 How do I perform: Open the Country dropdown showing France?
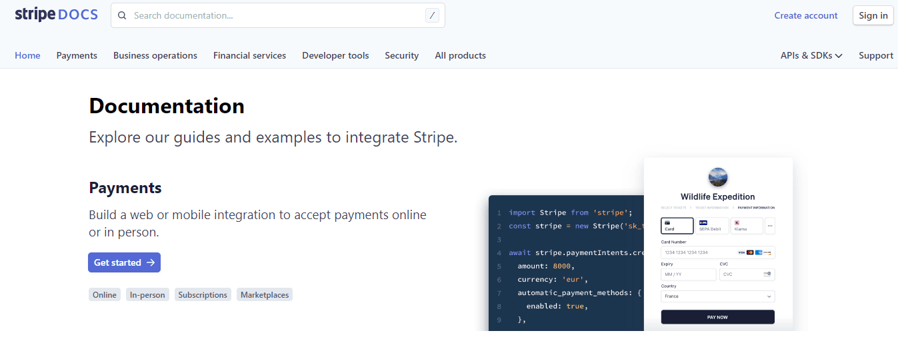[717, 296]
